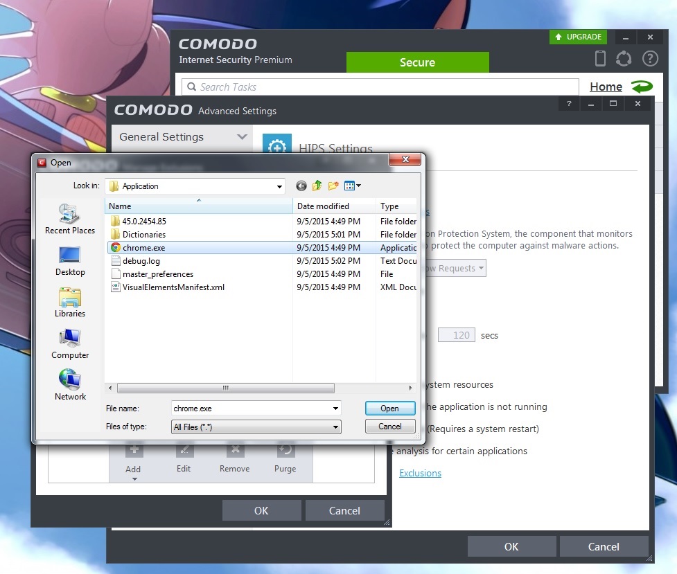The height and width of the screenshot is (574, 677).
Task: Click Open button in file dialog
Action: coord(390,409)
